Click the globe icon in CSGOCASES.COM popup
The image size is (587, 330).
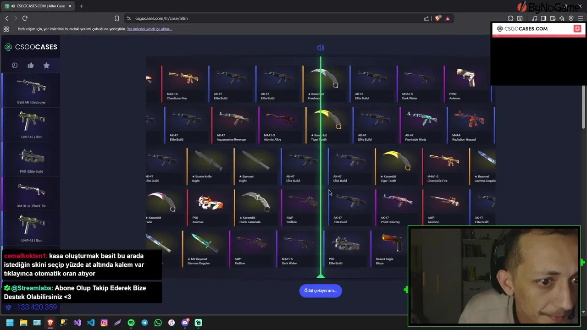tap(577, 28)
